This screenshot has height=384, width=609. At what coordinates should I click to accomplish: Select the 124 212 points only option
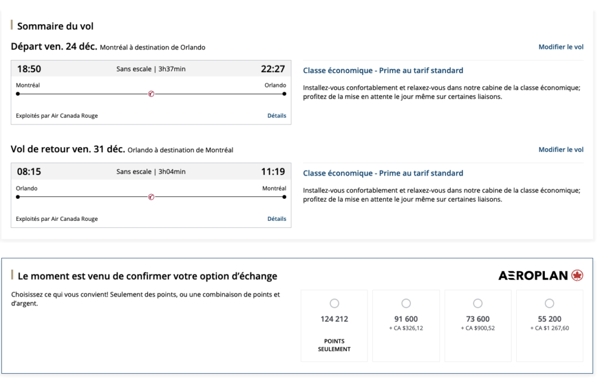click(x=334, y=303)
